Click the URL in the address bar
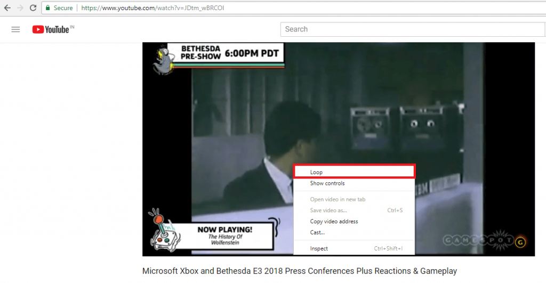546x283 pixels. click(x=152, y=7)
